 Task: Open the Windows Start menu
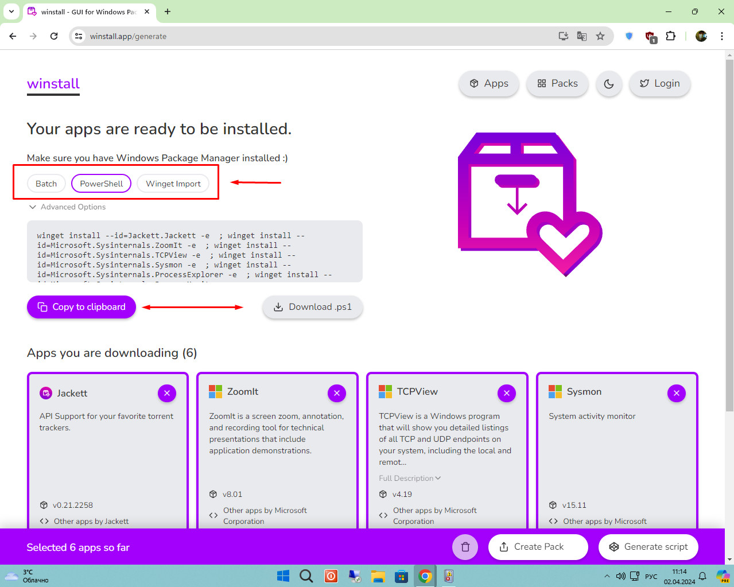283,576
